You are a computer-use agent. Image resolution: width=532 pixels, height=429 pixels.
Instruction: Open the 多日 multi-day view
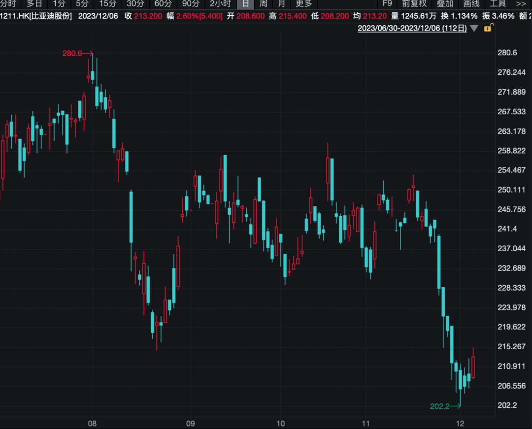pyautogui.click(x=34, y=4)
